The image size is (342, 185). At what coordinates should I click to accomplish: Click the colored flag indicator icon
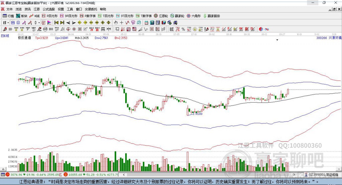tap(49, 23)
